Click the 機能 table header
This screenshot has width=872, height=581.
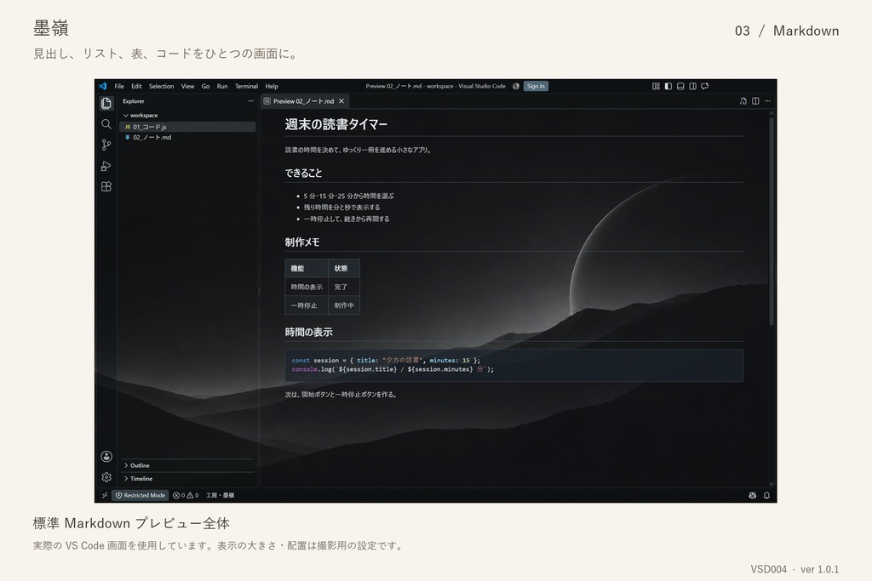[x=307, y=268]
